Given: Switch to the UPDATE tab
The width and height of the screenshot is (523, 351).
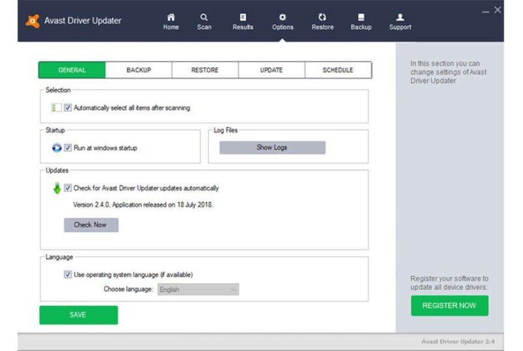Looking at the screenshot, I should [x=271, y=70].
